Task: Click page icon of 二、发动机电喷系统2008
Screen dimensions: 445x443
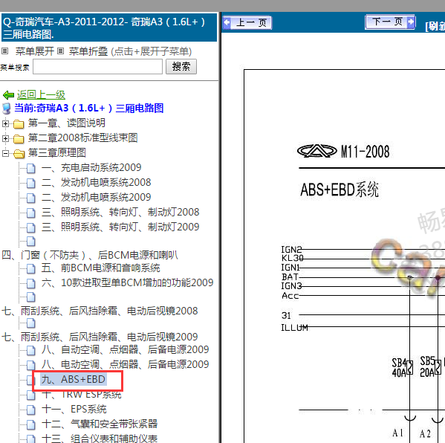Action: (x=31, y=183)
